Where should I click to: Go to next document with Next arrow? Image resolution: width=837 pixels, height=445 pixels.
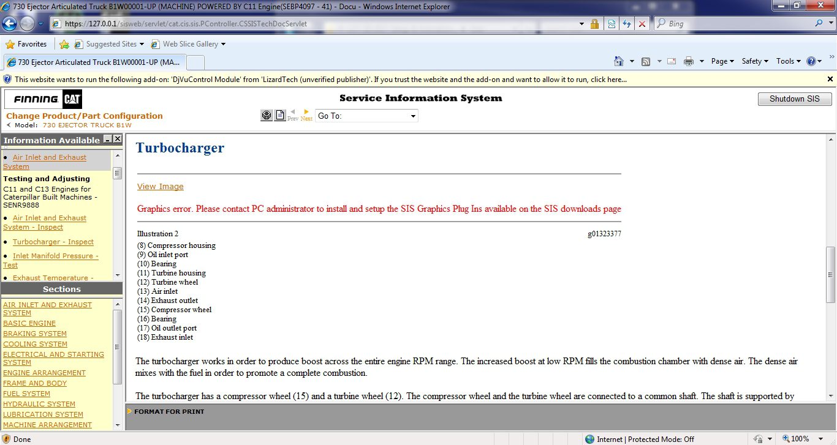pos(306,115)
